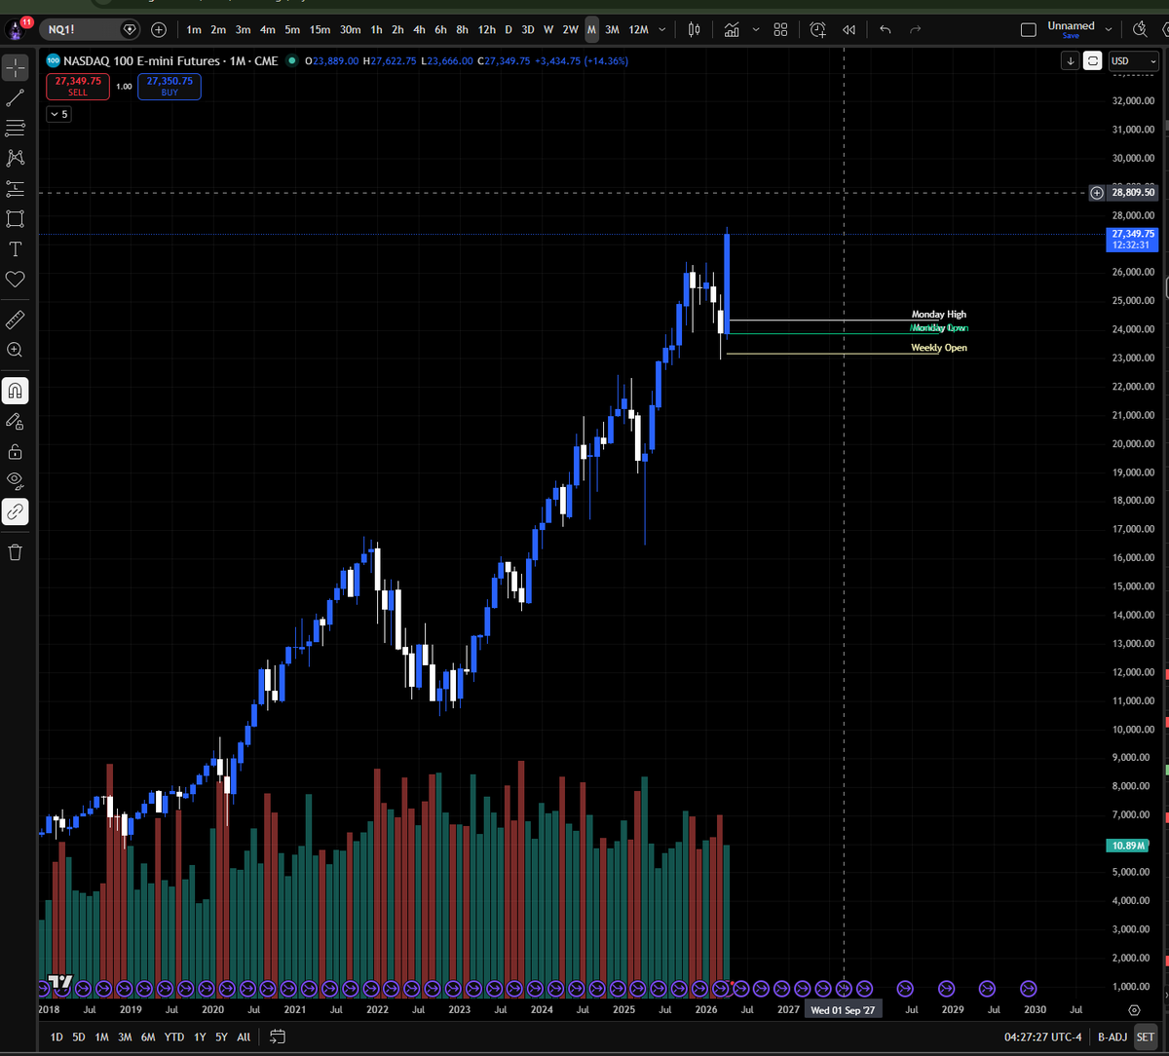Open the Indicators panel icon
The width and height of the screenshot is (1169, 1056).
pyautogui.click(x=732, y=29)
